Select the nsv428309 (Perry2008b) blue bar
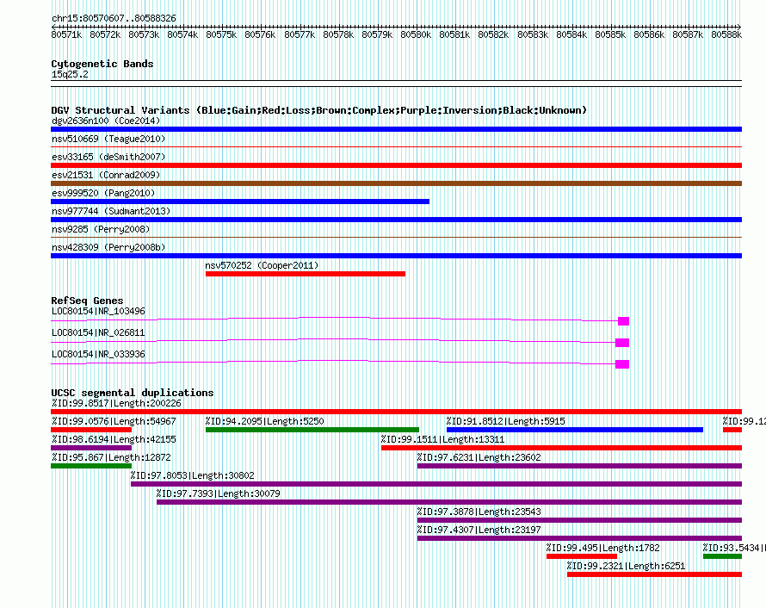Viewport: 766px width, 608px height. (x=396, y=256)
